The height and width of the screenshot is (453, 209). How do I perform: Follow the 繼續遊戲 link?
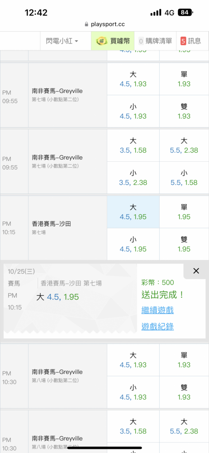click(x=157, y=310)
